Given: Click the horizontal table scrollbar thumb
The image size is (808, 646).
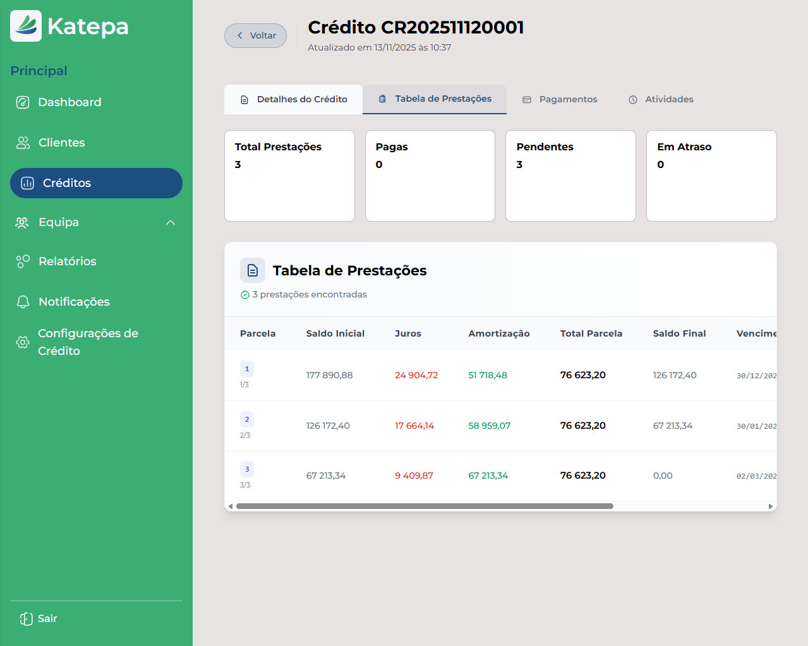Looking at the screenshot, I should pyautogui.click(x=424, y=506).
